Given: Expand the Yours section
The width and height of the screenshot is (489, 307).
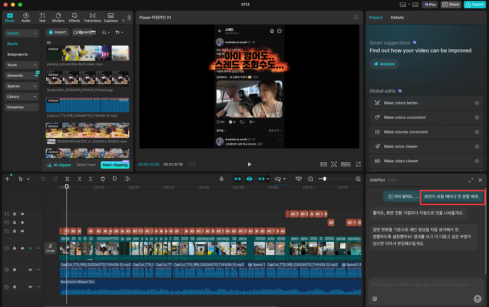Looking at the screenshot, I should point(22,65).
